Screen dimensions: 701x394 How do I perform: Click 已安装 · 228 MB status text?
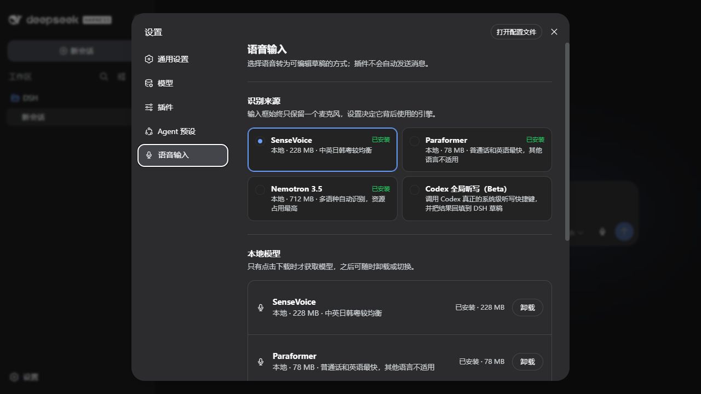coord(480,308)
